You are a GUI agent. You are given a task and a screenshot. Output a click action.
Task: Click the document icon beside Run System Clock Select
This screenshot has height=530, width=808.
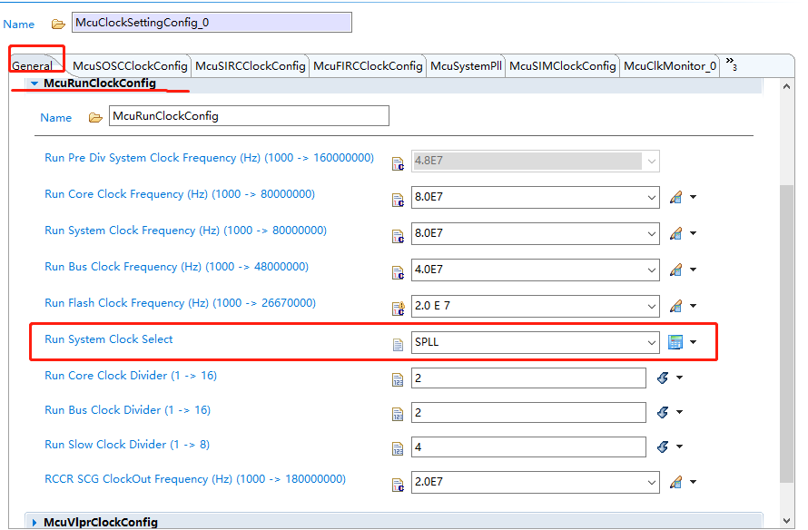click(x=398, y=342)
